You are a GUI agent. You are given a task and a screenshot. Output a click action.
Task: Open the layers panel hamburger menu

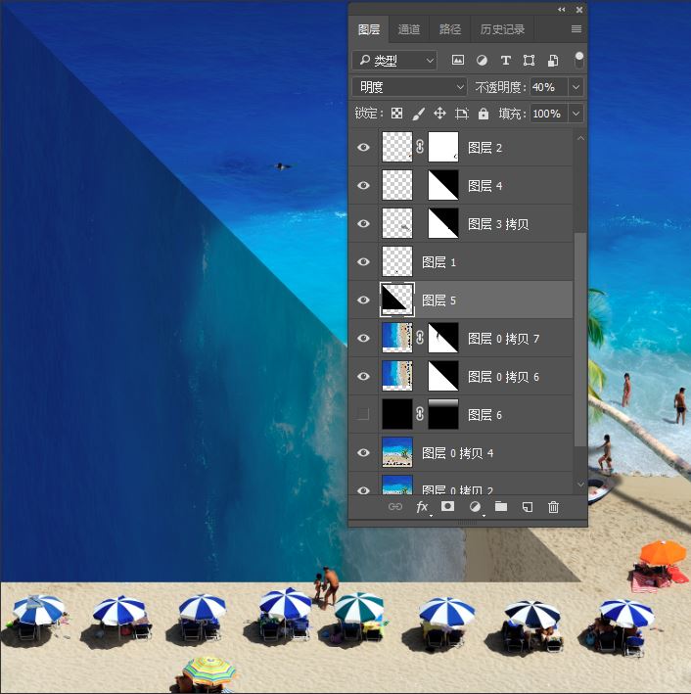(576, 28)
